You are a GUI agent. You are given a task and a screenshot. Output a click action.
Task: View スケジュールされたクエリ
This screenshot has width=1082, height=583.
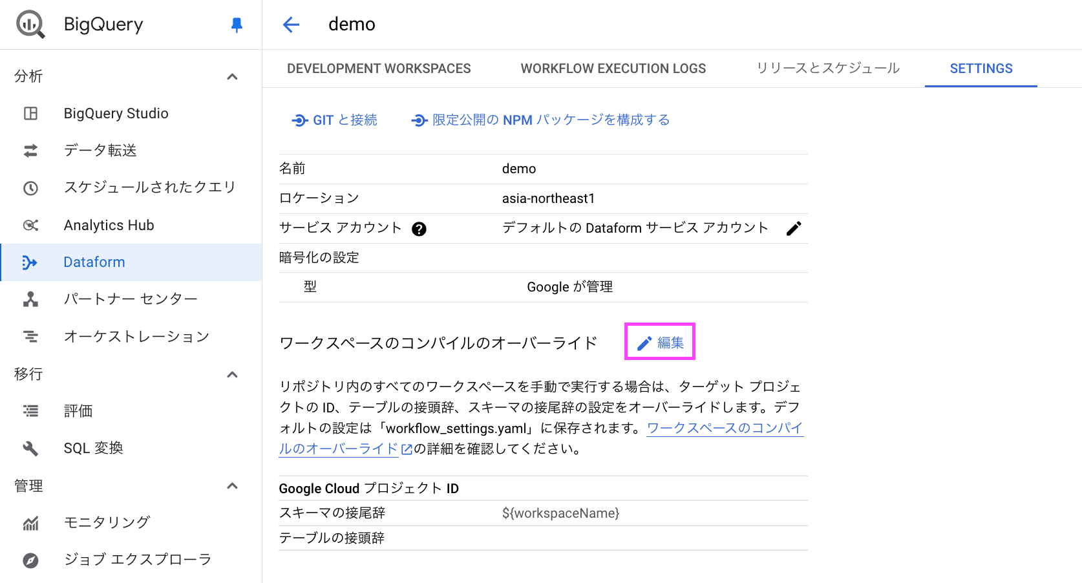tap(149, 187)
